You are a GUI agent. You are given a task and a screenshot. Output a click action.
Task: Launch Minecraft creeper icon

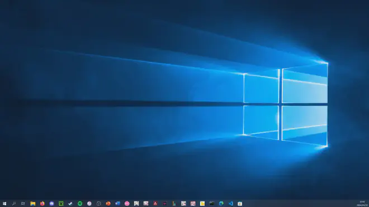coord(61,204)
